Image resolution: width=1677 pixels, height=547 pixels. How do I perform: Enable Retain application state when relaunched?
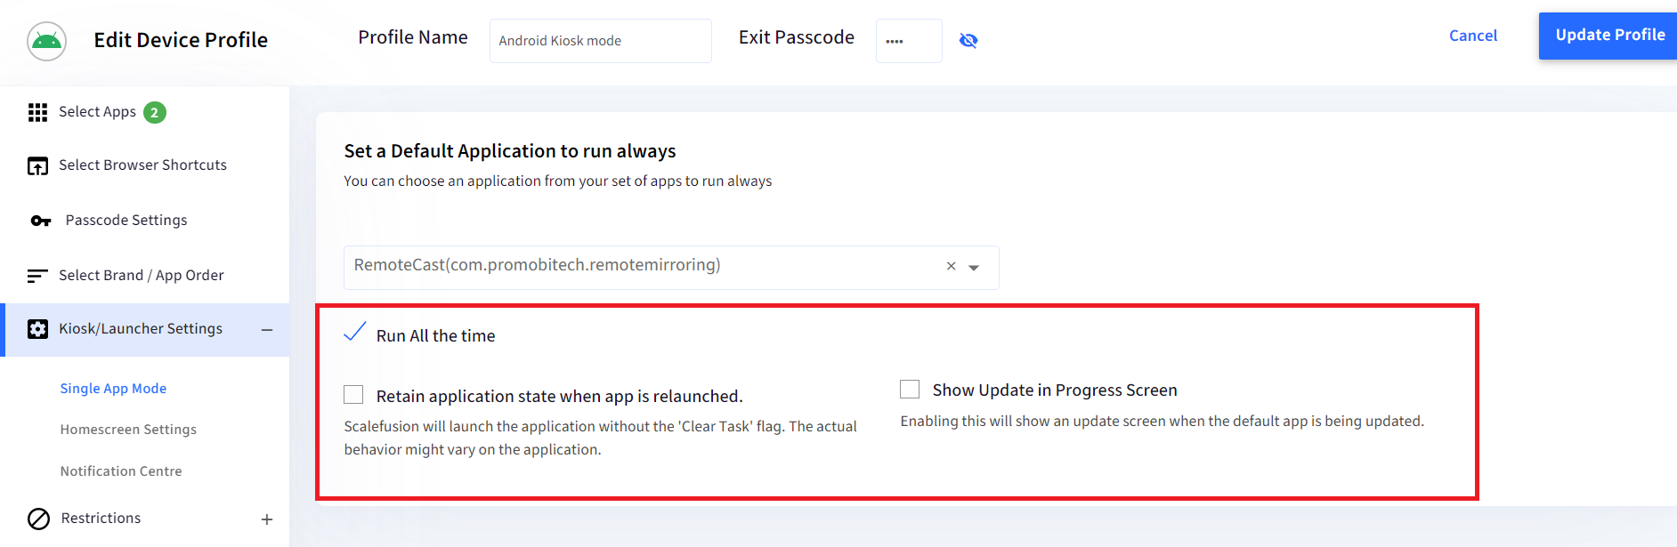point(353,394)
